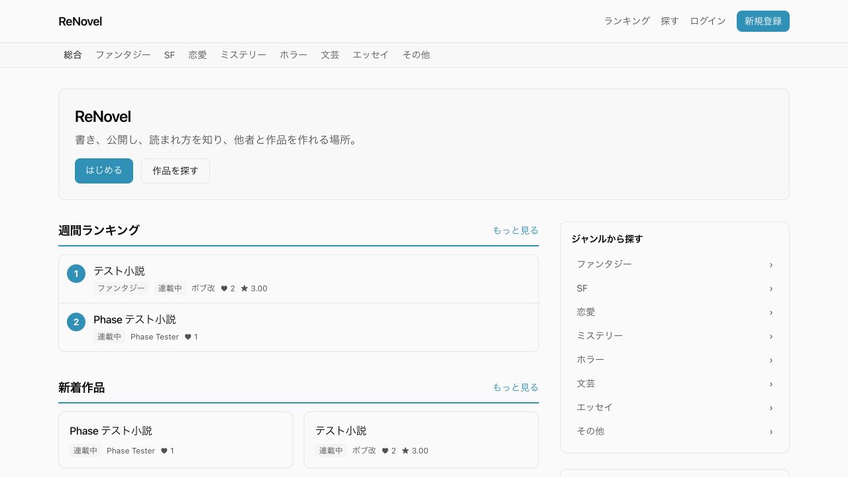Click rank 1 badge in weekly ranking
848x477 pixels.
click(76, 274)
